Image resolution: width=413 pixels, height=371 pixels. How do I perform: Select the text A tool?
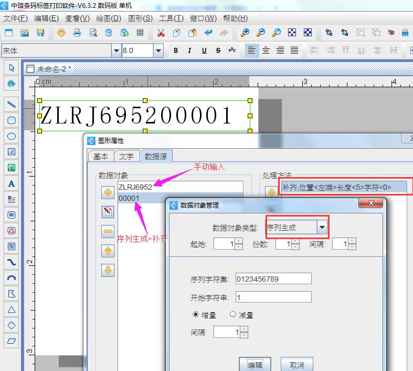[x=12, y=183]
